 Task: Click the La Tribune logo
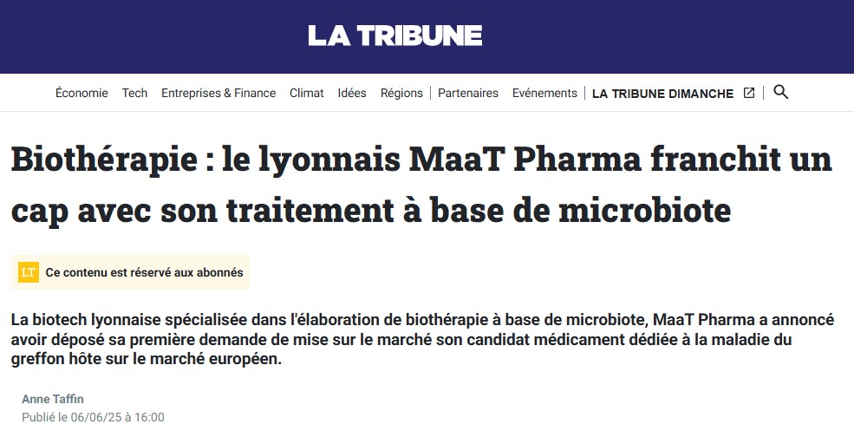(394, 36)
